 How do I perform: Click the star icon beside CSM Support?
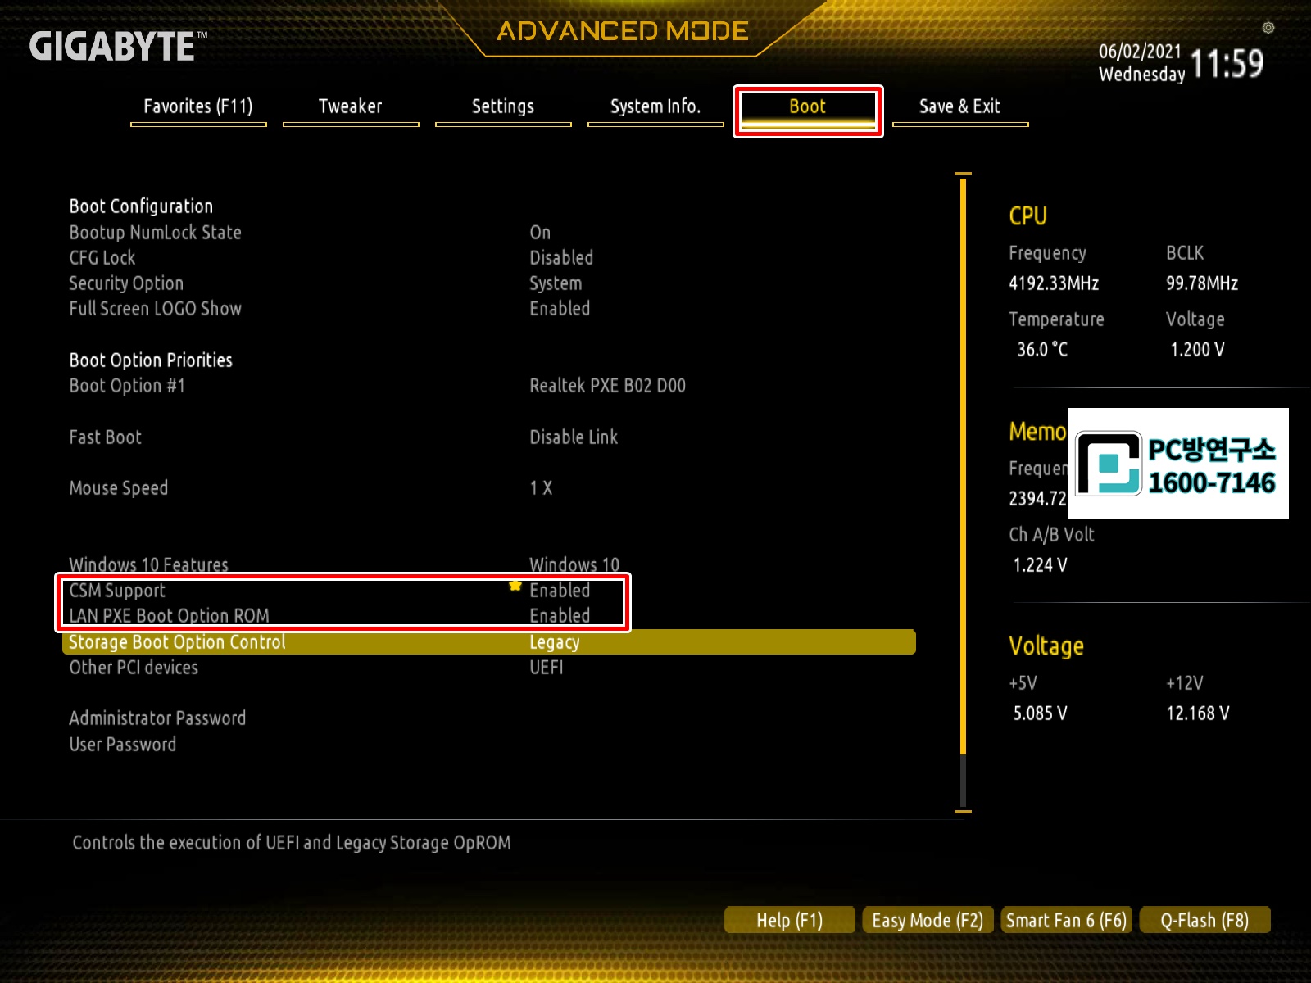tap(515, 586)
